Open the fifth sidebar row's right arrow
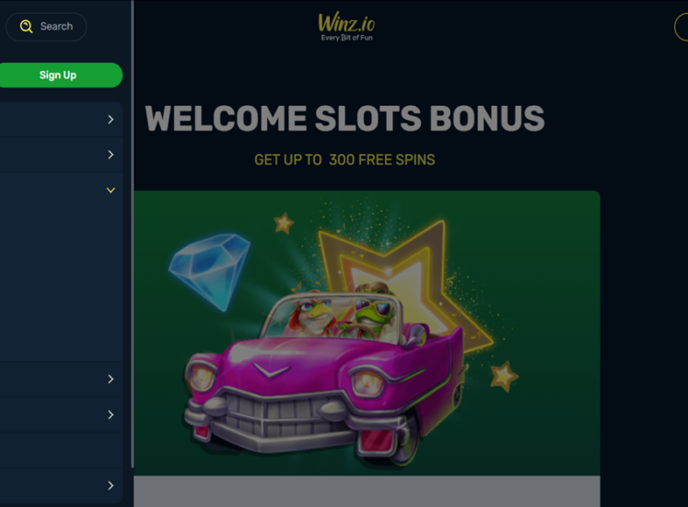This screenshot has width=688, height=507. (111, 415)
